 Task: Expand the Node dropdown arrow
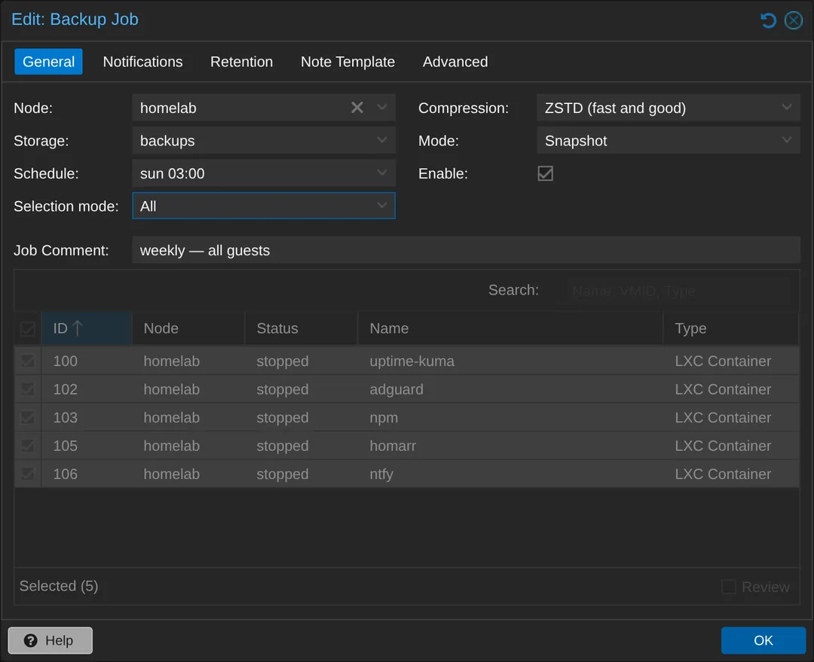(381, 108)
